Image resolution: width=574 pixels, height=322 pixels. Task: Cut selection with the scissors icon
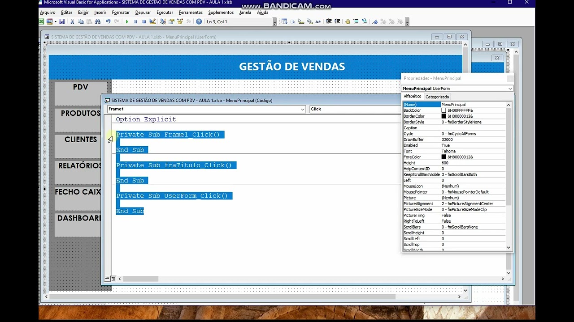(x=72, y=21)
